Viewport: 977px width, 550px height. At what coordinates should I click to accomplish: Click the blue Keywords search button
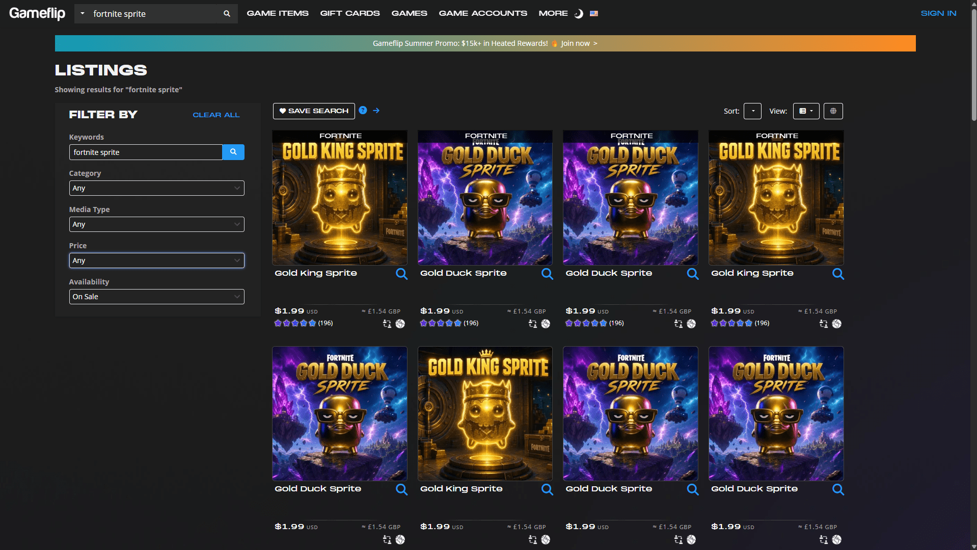click(233, 152)
